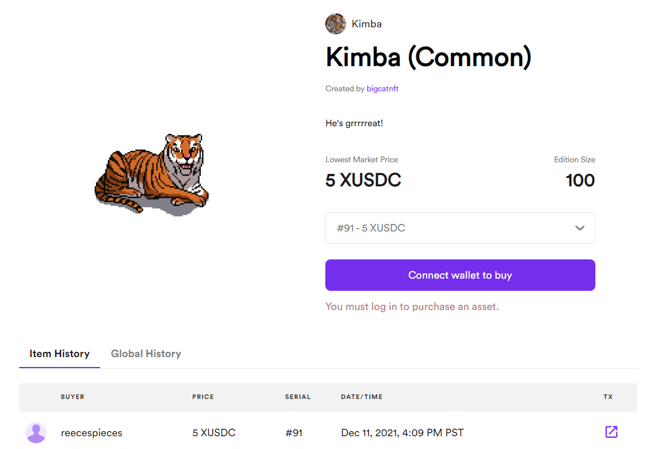This screenshot has height=449, width=653.
Task: Click reecespieces buyer avatar icon
Action: (36, 433)
